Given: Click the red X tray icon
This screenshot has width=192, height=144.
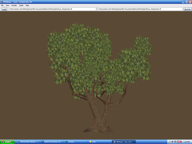Looking at the screenshot, I should point(178,142).
